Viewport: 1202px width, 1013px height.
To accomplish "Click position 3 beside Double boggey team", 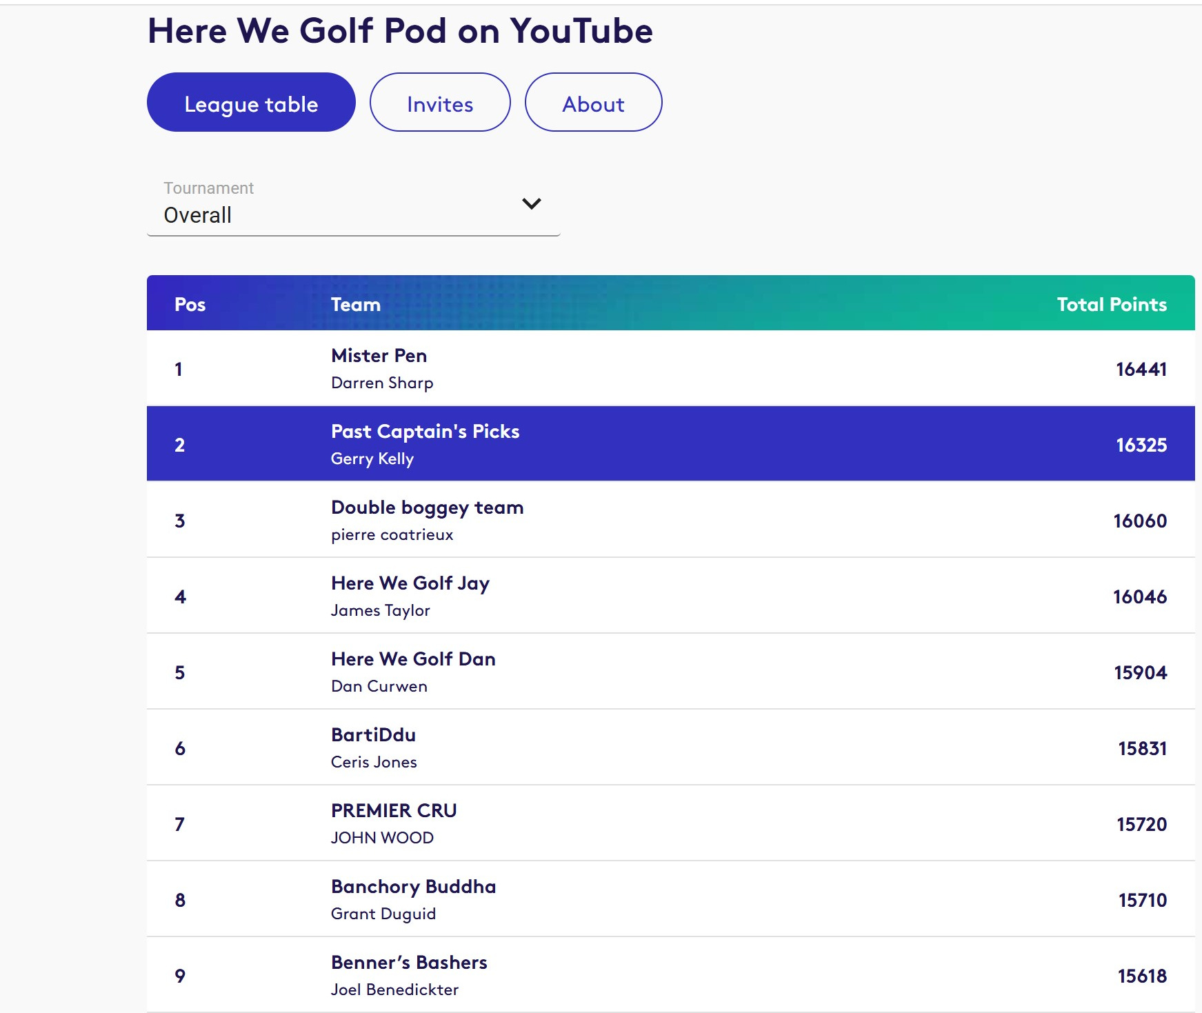I will click(179, 521).
